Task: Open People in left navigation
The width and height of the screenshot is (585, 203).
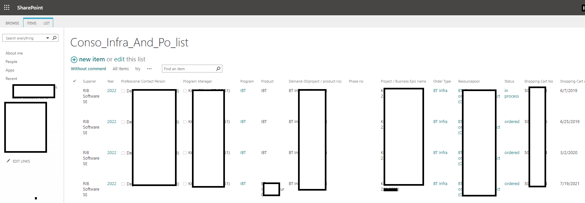Action: pos(11,62)
